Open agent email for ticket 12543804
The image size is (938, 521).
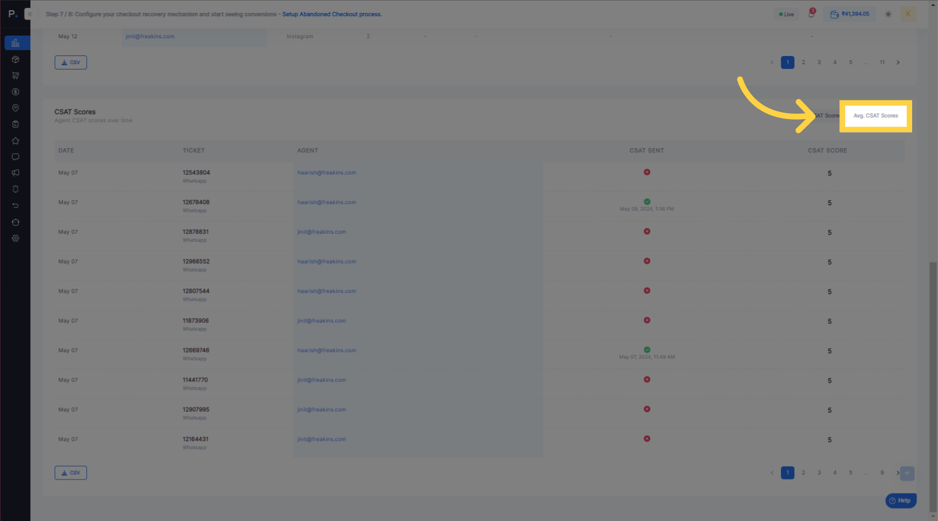pyautogui.click(x=327, y=173)
